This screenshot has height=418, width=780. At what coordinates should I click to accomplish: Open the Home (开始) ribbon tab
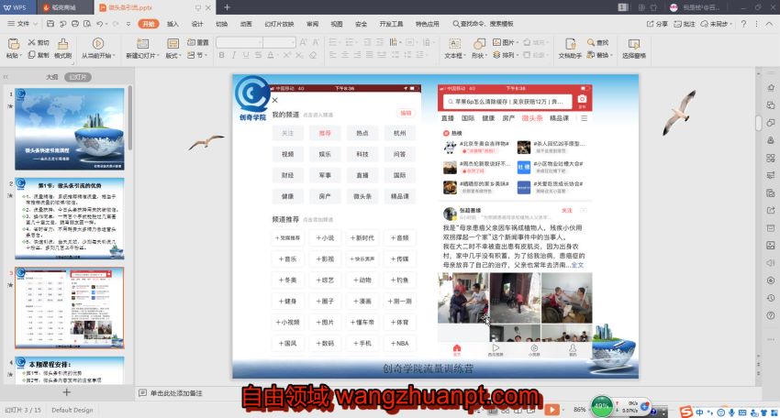pos(149,23)
